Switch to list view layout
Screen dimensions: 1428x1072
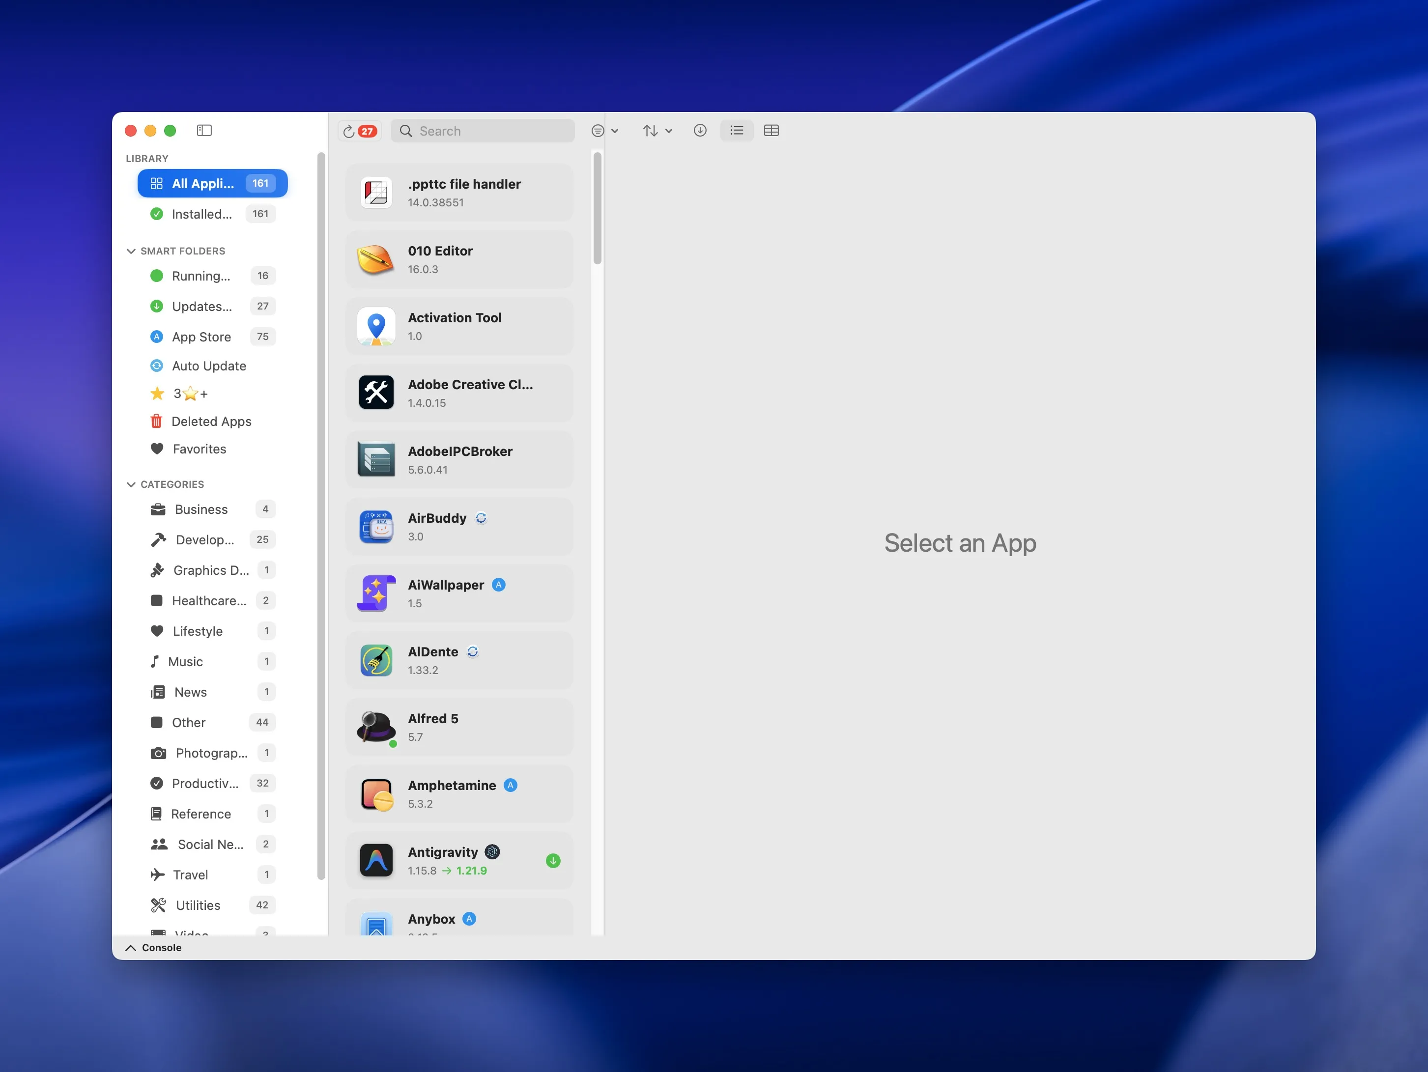click(x=737, y=130)
